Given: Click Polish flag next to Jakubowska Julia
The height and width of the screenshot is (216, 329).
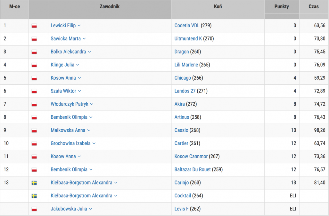Looking at the screenshot, I should pyautogui.click(x=34, y=209).
